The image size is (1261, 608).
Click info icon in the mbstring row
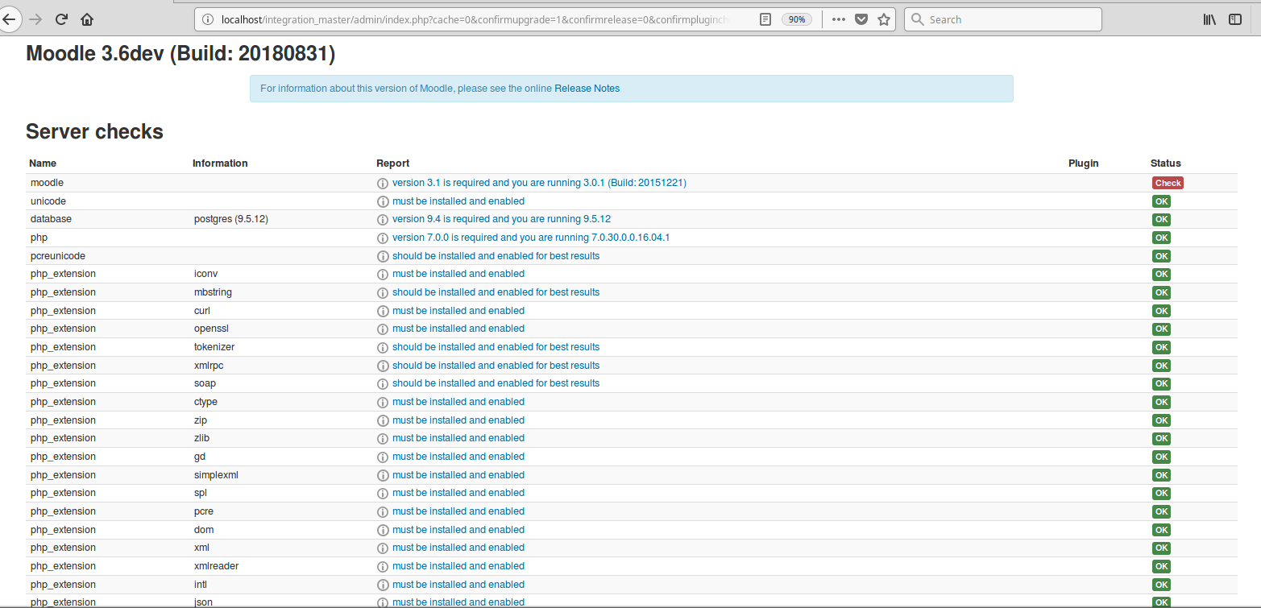point(383,292)
